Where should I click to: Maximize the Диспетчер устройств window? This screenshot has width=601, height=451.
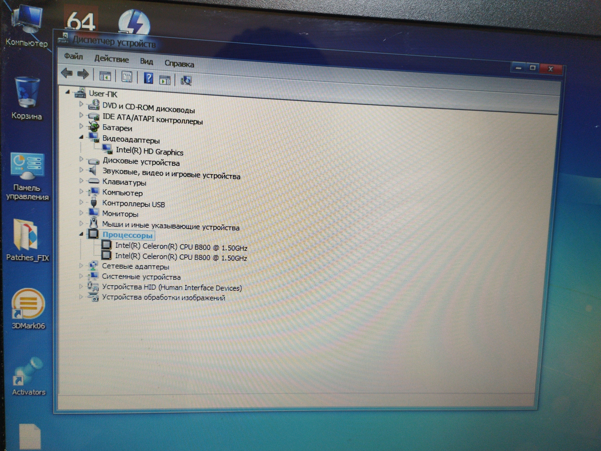(x=532, y=68)
